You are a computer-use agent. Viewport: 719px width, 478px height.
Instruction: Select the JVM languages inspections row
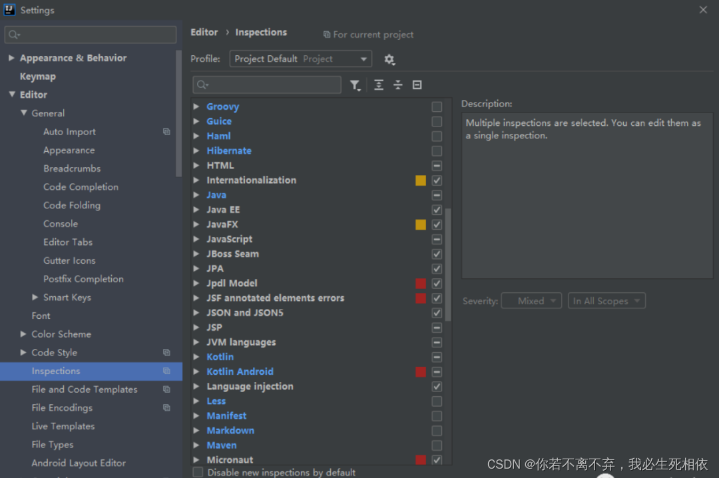pos(318,342)
